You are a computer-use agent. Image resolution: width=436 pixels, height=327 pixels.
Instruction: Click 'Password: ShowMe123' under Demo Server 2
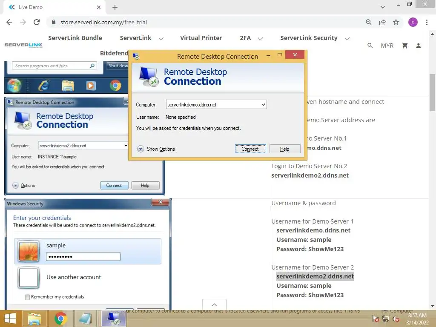coord(310,295)
